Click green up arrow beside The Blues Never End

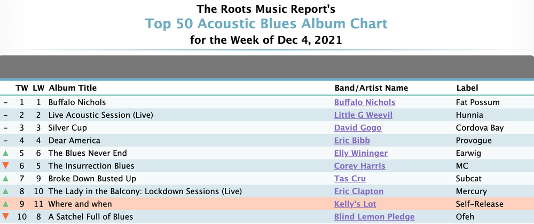tap(5, 153)
